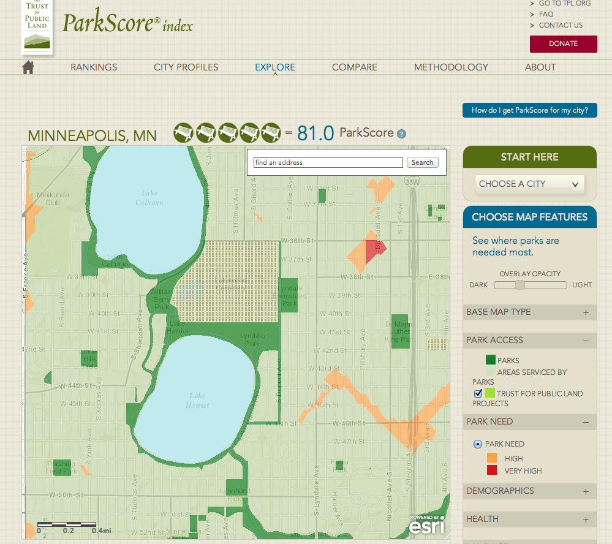612x544 pixels.
Task: Click the Donate button
Action: pos(563,43)
